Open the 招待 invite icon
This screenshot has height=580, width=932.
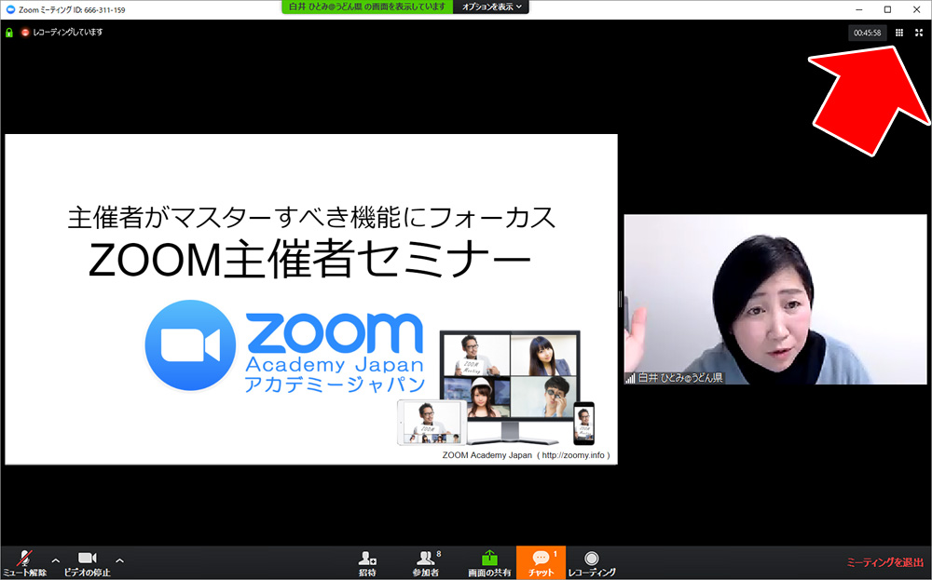tap(367, 561)
